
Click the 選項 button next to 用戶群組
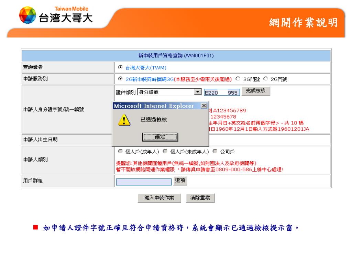(x=180, y=180)
